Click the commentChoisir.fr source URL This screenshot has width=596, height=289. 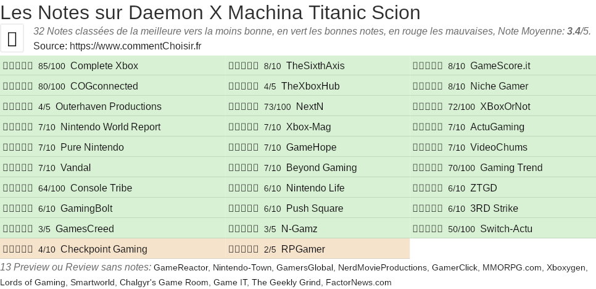click(x=136, y=46)
